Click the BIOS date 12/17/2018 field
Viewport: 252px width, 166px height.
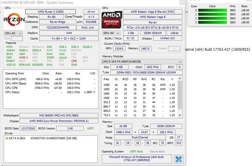pos(28,129)
